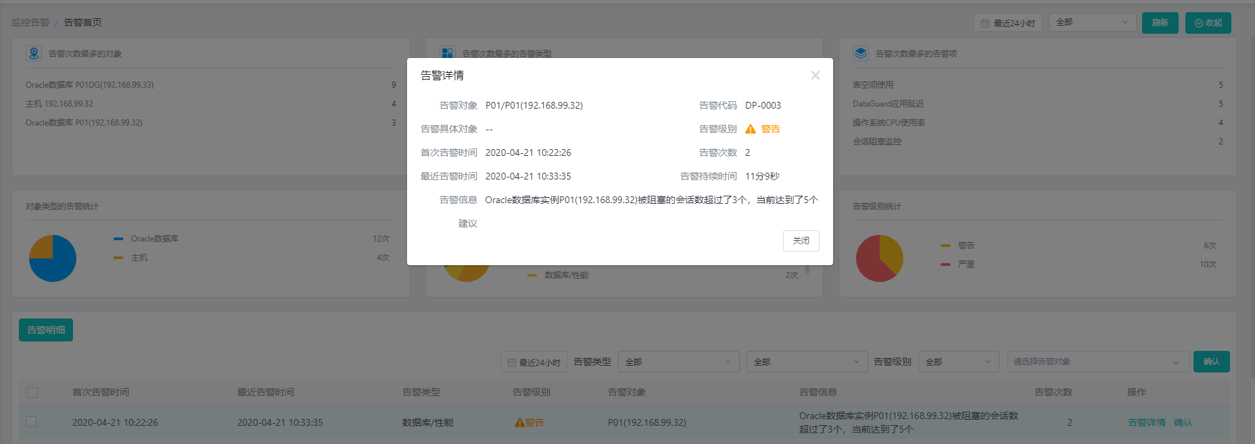Switch to the 告警明细 tab
The height and width of the screenshot is (444, 1255).
[x=46, y=330]
